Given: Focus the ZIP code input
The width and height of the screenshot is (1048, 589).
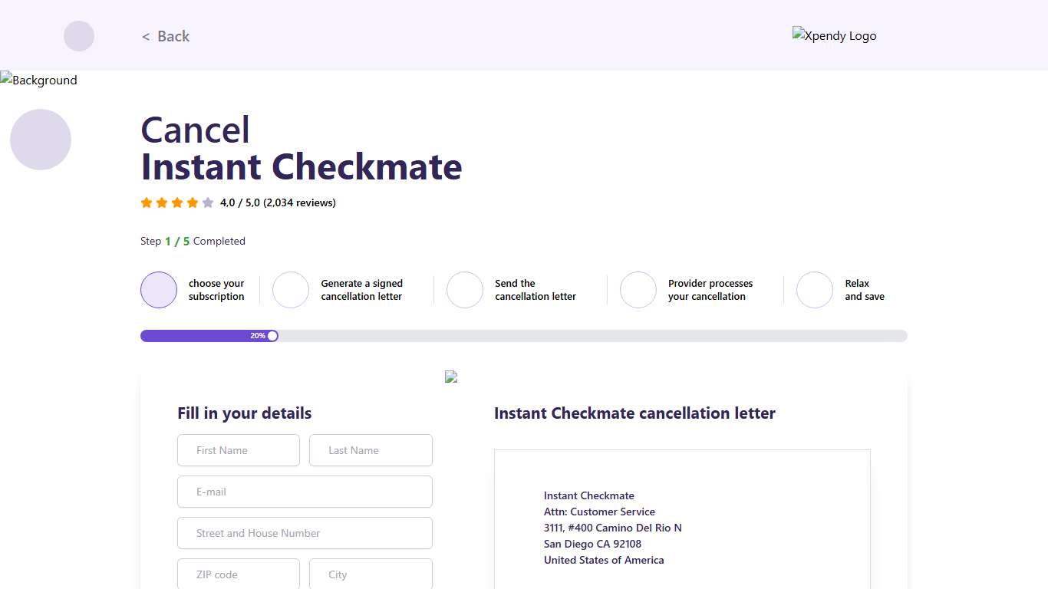Looking at the screenshot, I should [239, 574].
